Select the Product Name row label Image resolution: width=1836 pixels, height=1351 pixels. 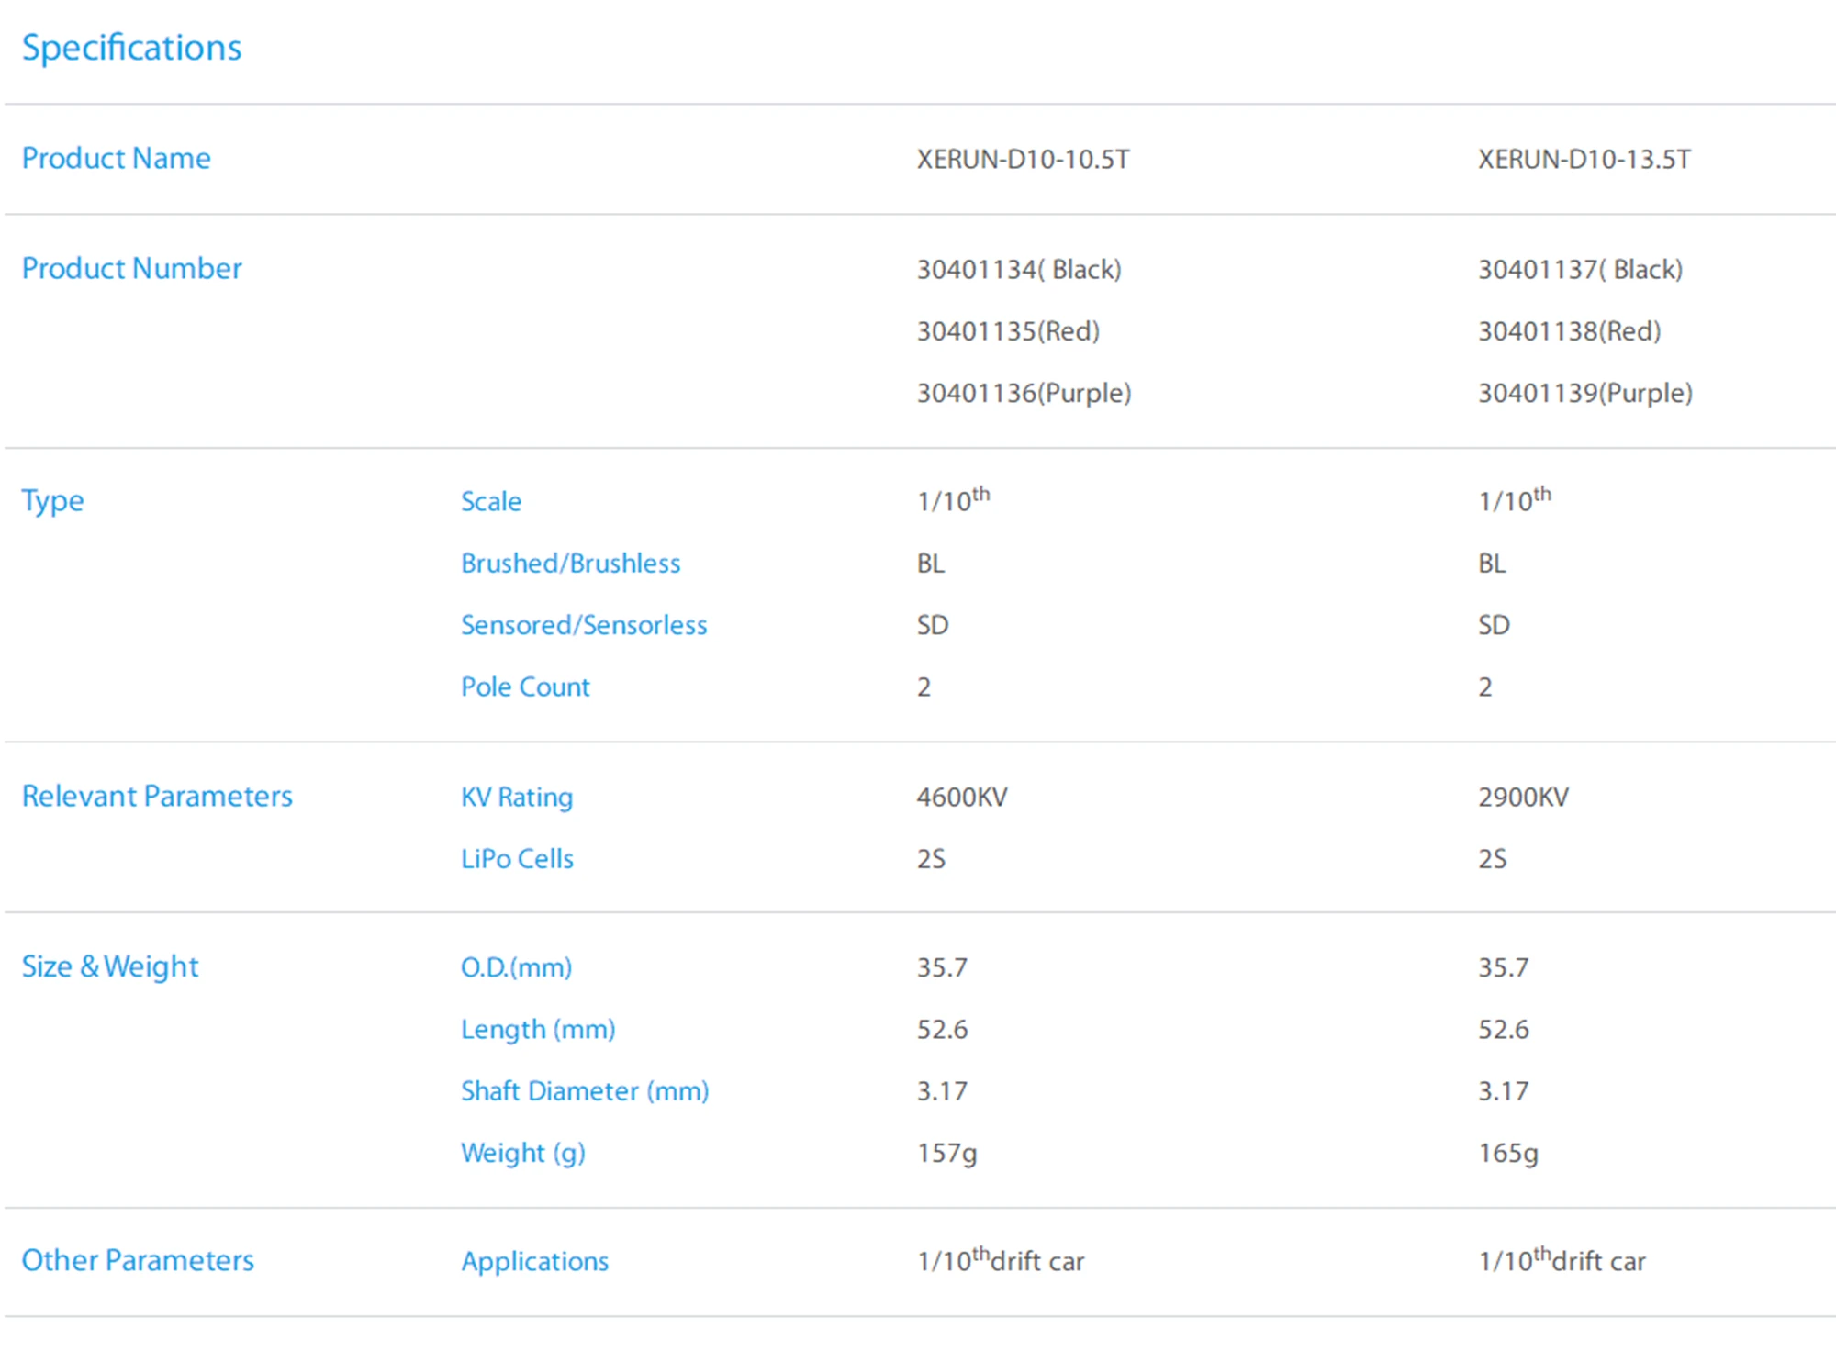(117, 158)
